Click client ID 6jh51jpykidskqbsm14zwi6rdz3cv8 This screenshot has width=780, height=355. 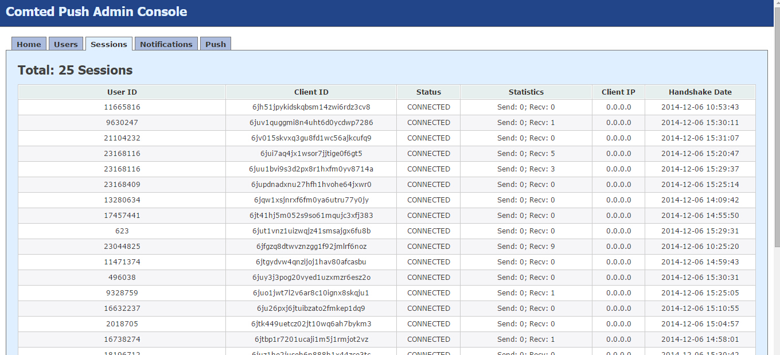click(311, 107)
